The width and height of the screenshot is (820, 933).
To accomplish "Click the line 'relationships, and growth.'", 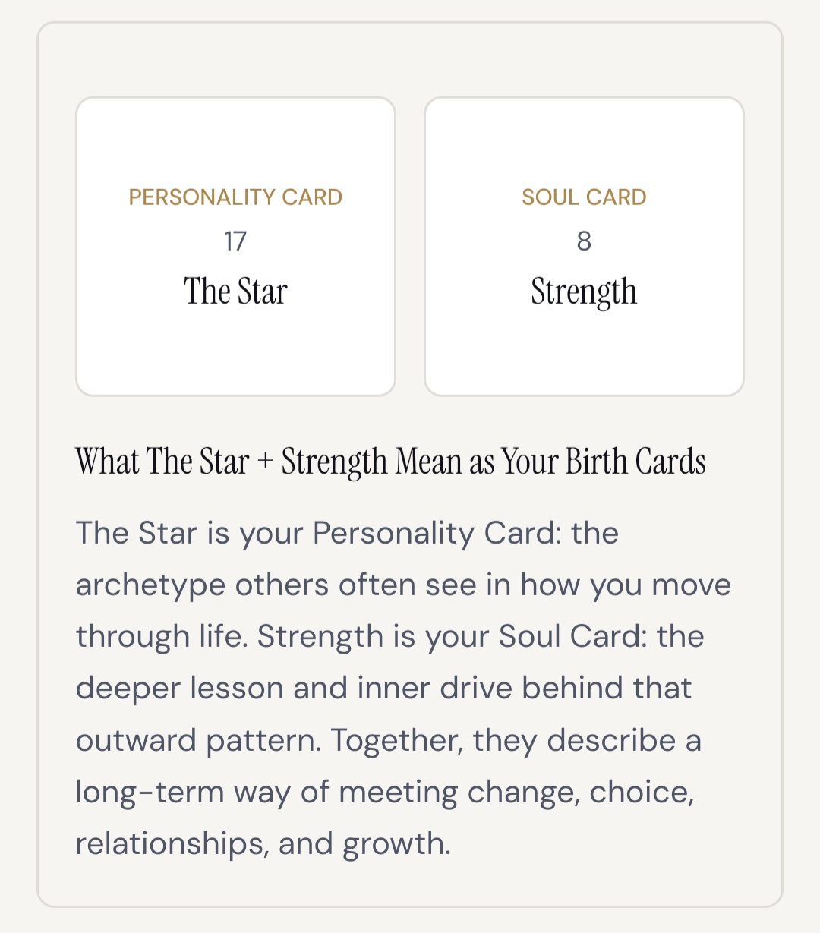I will [x=263, y=844].
